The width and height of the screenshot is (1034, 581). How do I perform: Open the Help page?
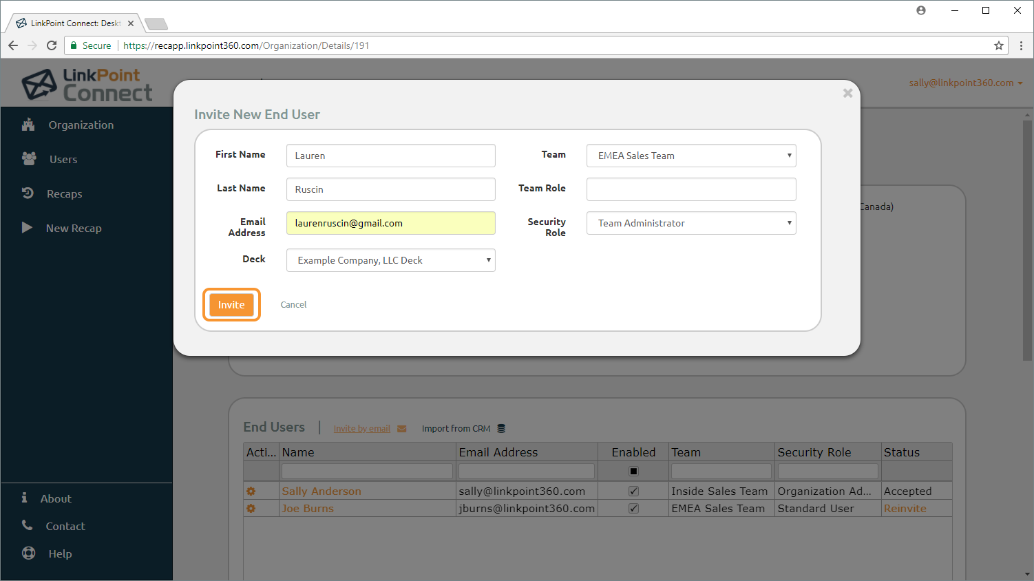[x=60, y=554]
